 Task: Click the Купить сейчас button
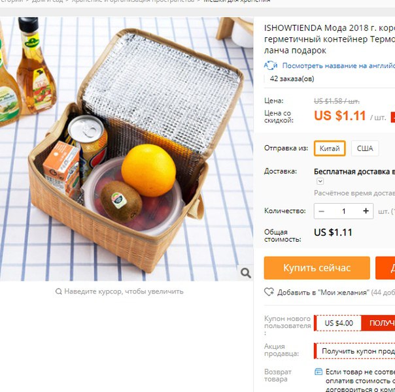click(317, 268)
